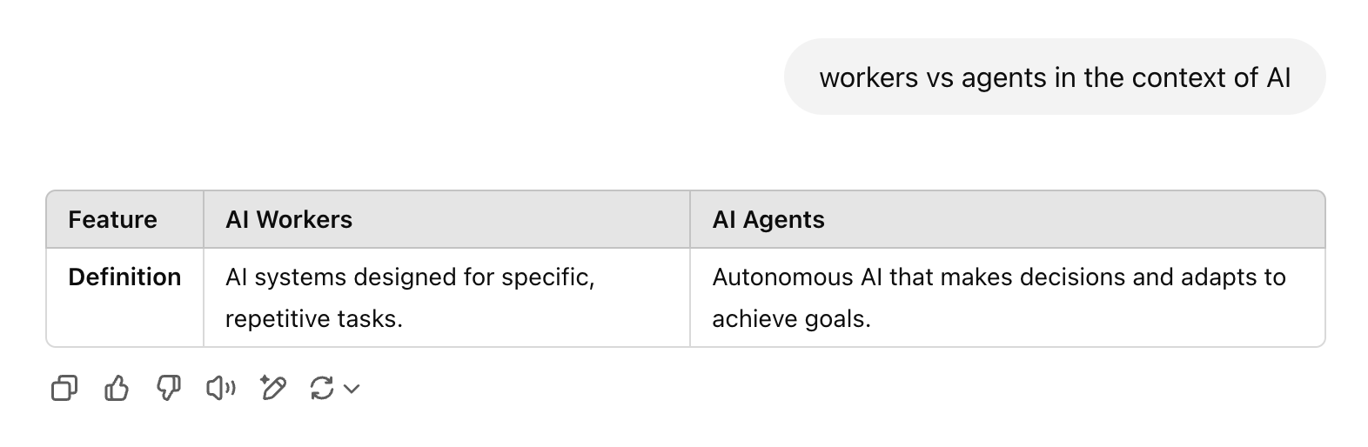Select the user message bubble about workers vs agents
Image resolution: width=1368 pixels, height=447 pixels.
point(1055,77)
